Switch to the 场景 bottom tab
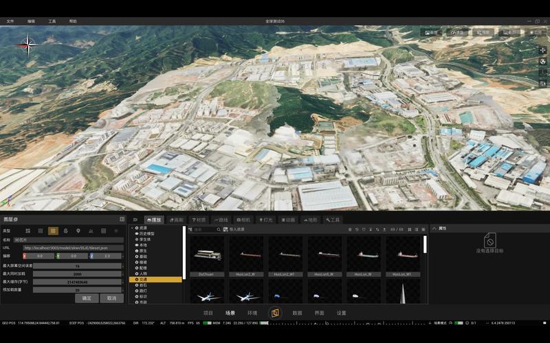Screen dimensions: 550x343 230,313
